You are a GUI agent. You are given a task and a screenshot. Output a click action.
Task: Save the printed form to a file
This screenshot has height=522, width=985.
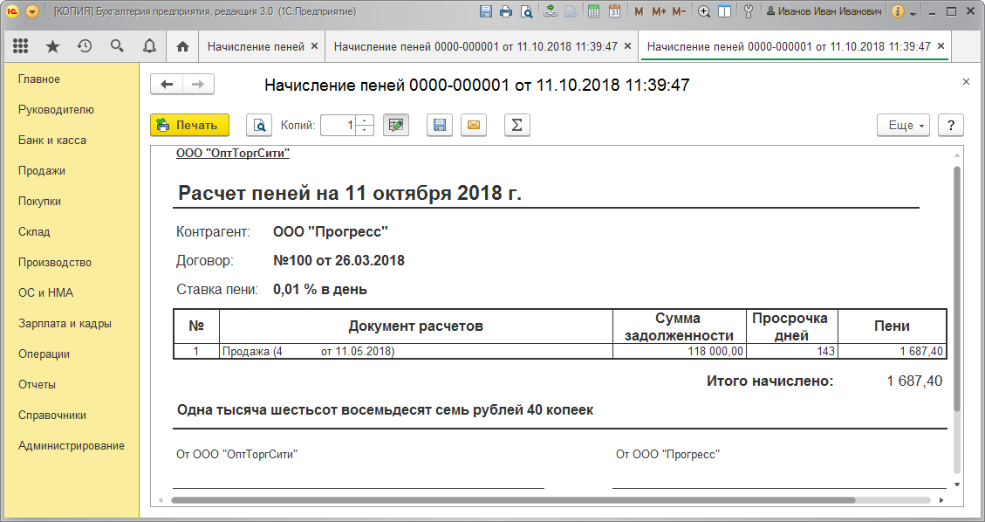click(440, 125)
